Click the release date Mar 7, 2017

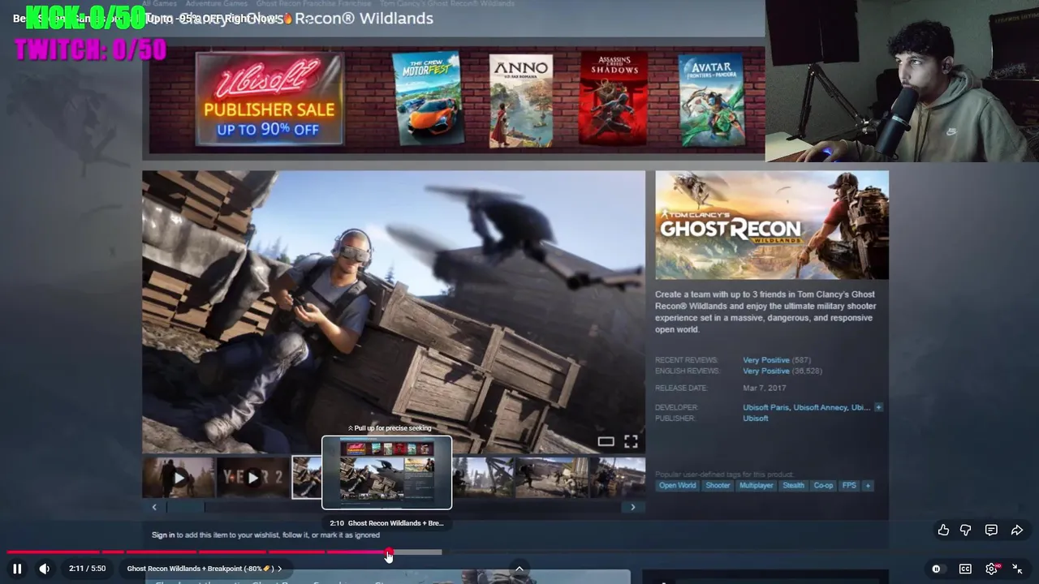pos(764,389)
